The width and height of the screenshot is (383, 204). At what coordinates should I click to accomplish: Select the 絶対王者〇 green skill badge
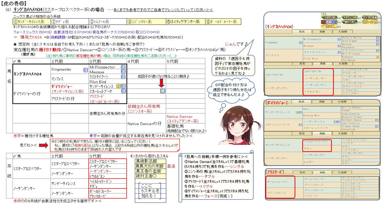click(349, 22)
